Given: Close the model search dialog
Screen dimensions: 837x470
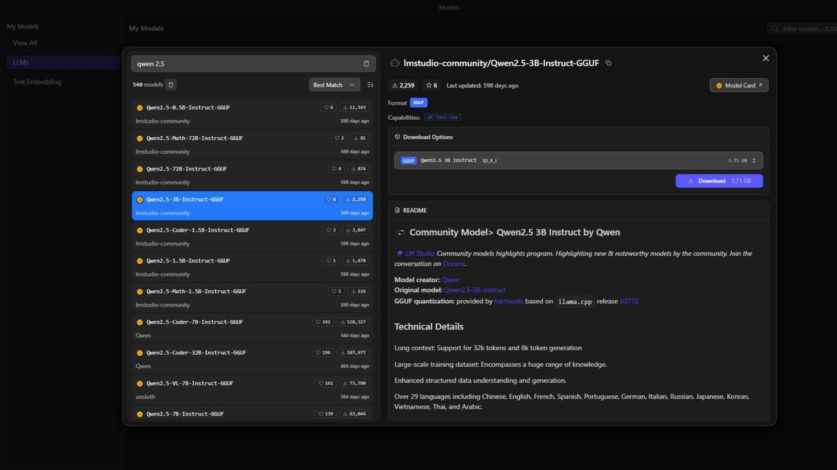Looking at the screenshot, I should tap(766, 58).
